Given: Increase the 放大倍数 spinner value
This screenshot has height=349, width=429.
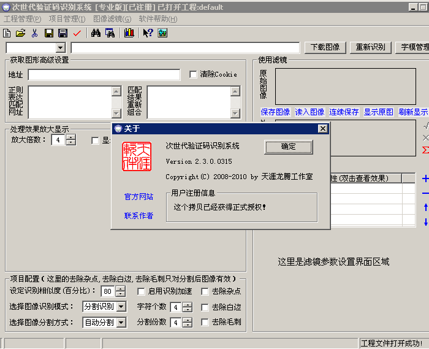Looking at the screenshot, I should pos(71,137).
